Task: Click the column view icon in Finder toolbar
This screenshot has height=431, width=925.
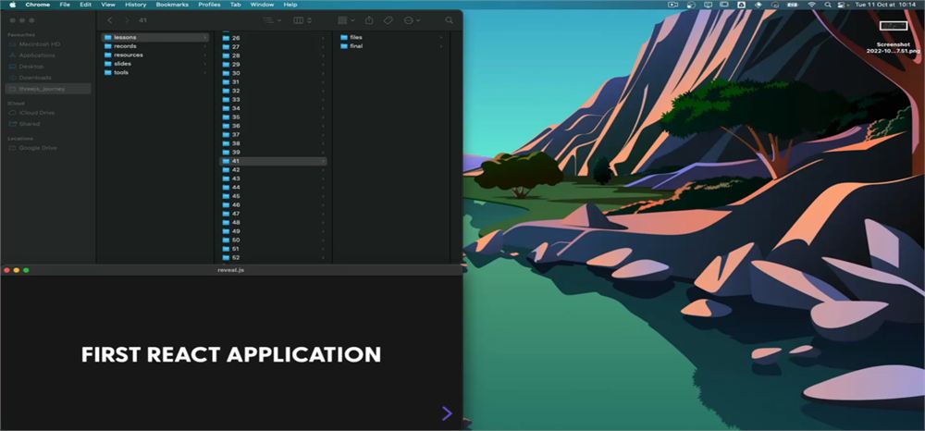Action: pyautogui.click(x=299, y=20)
